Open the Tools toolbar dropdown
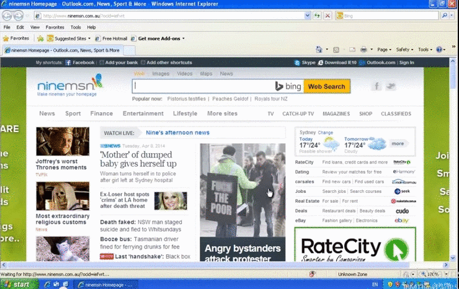 tap(425, 50)
